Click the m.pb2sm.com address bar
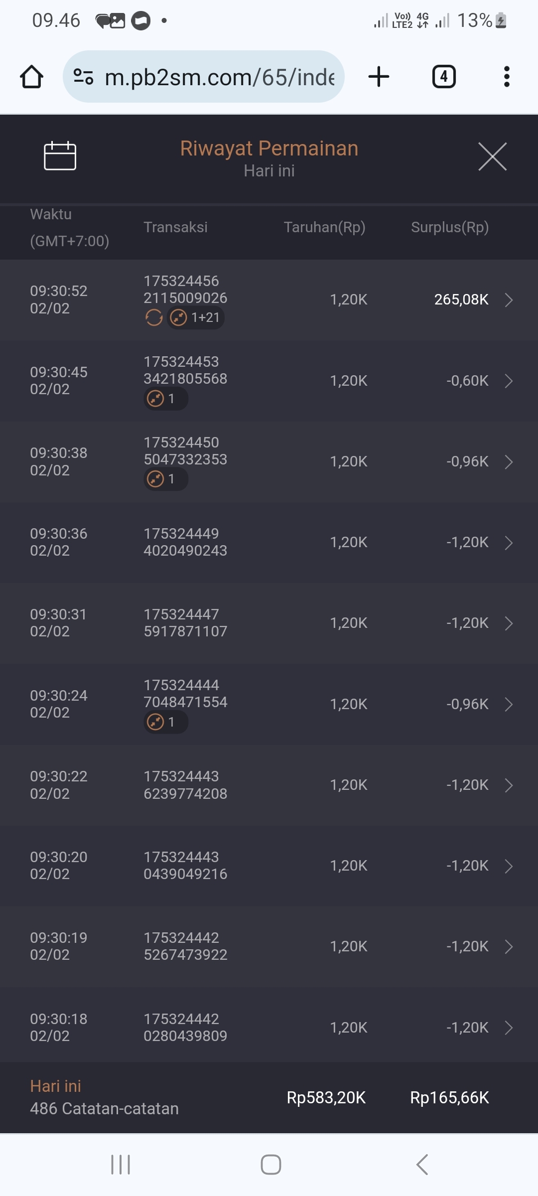 [x=219, y=77]
